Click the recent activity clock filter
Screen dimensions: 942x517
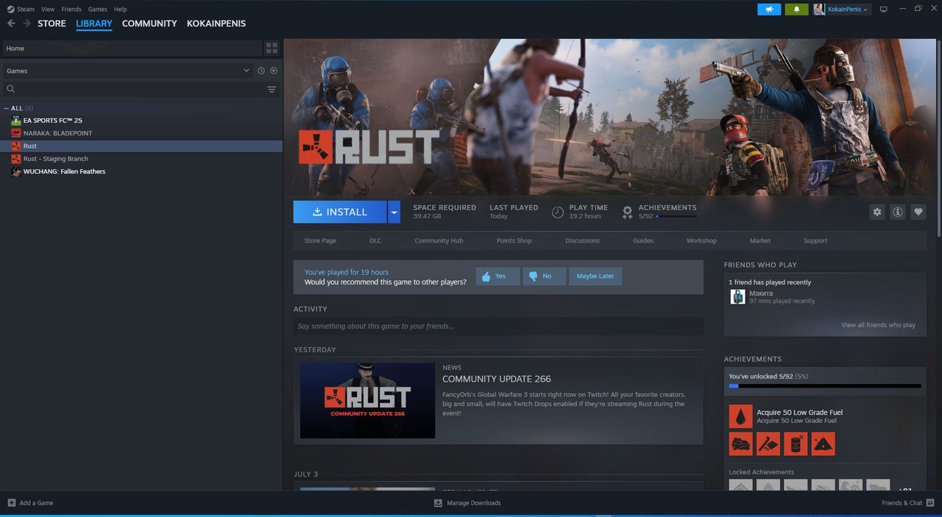pos(261,71)
